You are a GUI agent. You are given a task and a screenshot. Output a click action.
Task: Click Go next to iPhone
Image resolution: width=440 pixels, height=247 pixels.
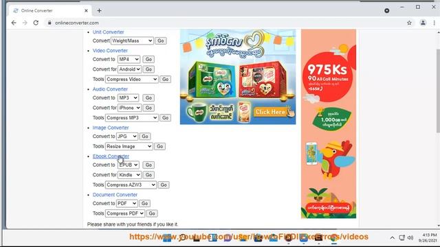(148, 108)
